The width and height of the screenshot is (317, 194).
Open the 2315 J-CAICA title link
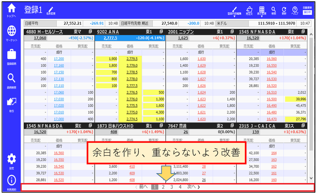(x=257, y=126)
